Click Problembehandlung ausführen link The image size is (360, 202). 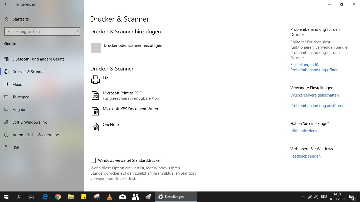[x=317, y=106]
